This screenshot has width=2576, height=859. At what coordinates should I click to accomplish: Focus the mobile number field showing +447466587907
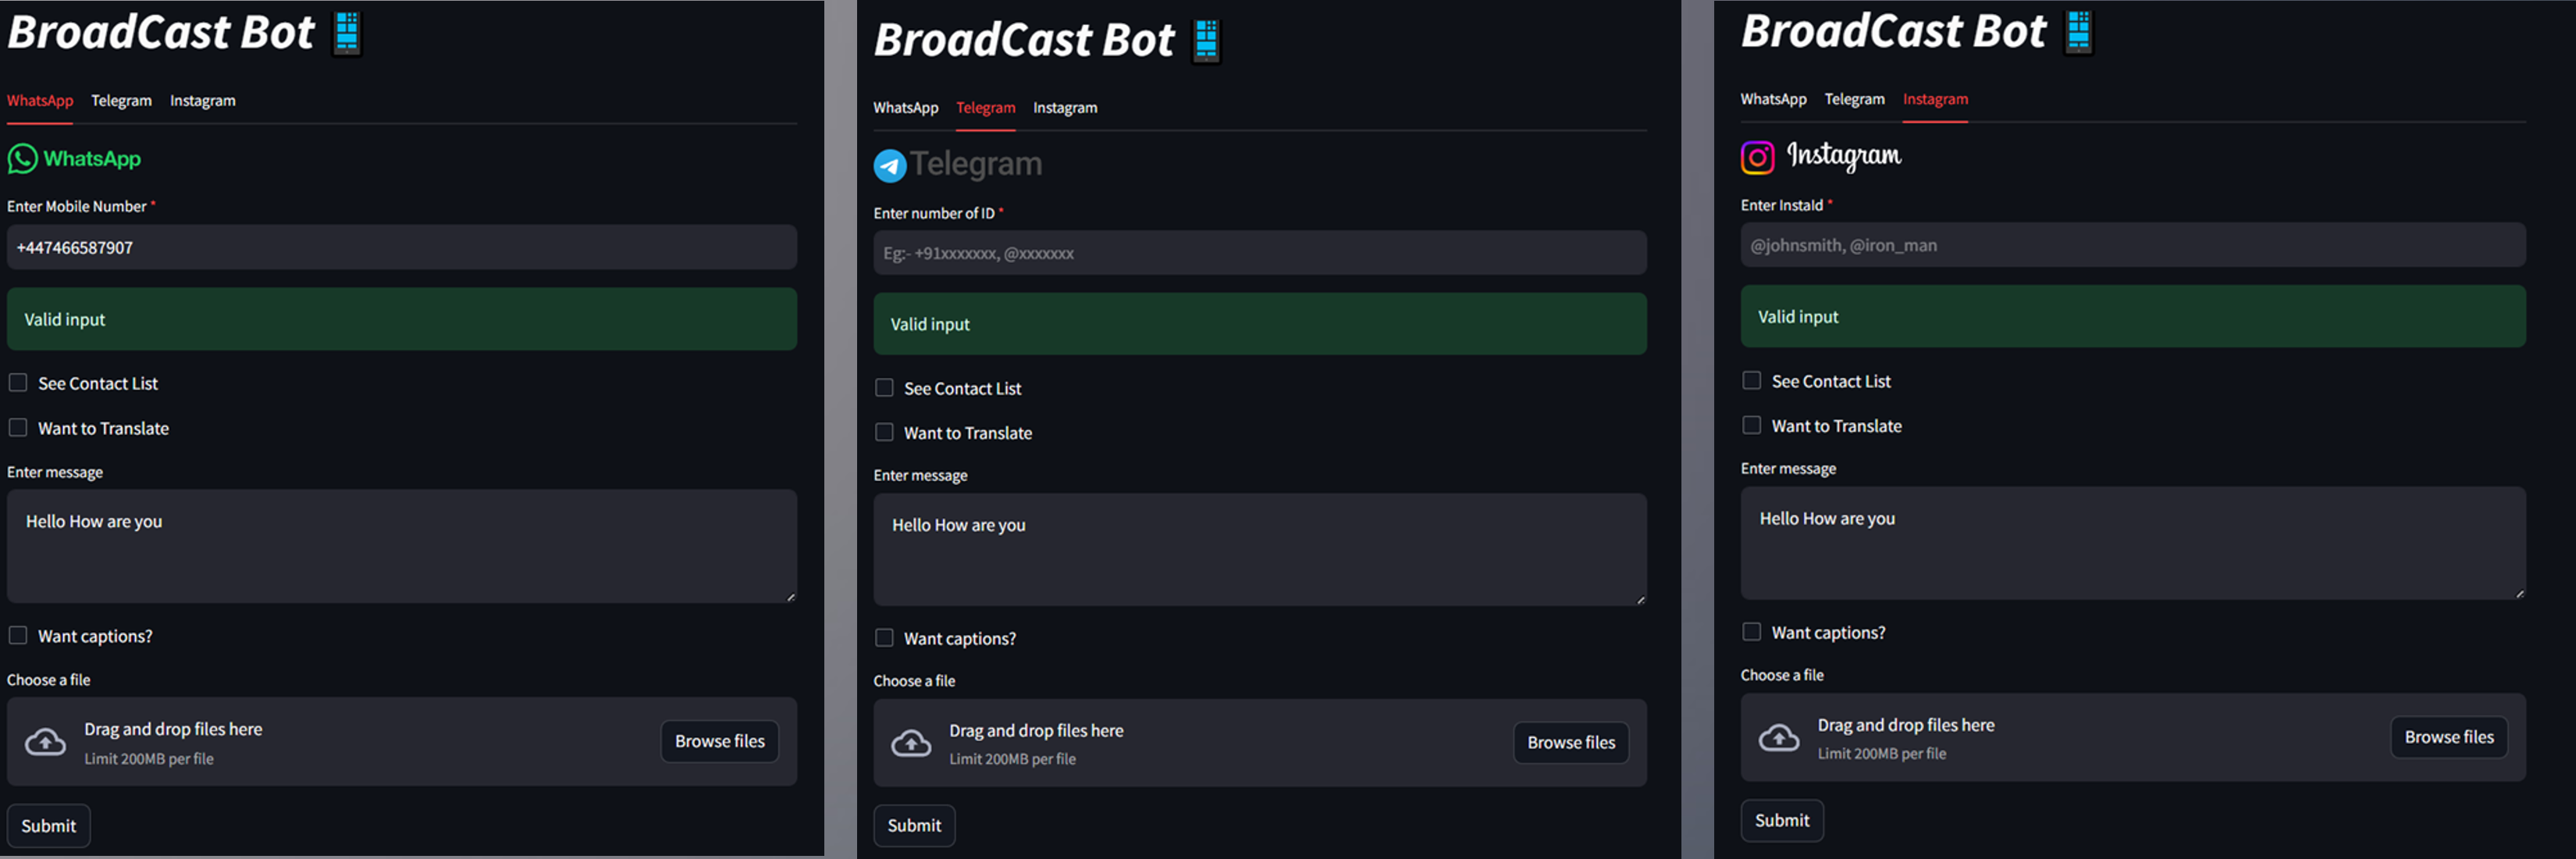point(402,247)
